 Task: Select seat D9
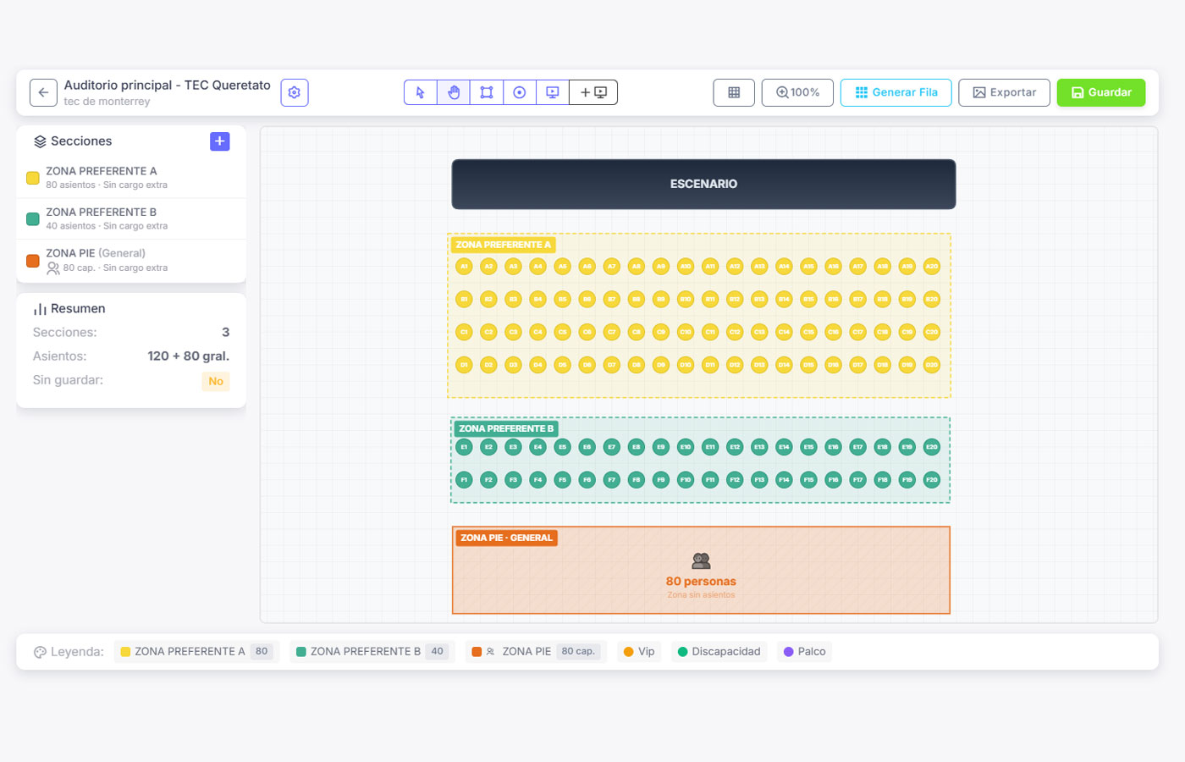click(661, 365)
